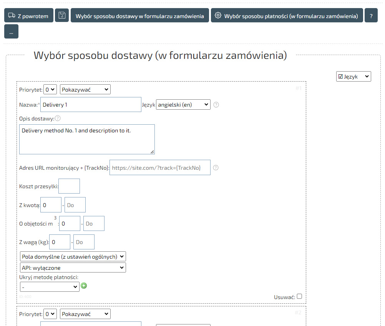Expand the API: wyłączone dropdown
This screenshot has height=326, width=385.
(x=73, y=267)
